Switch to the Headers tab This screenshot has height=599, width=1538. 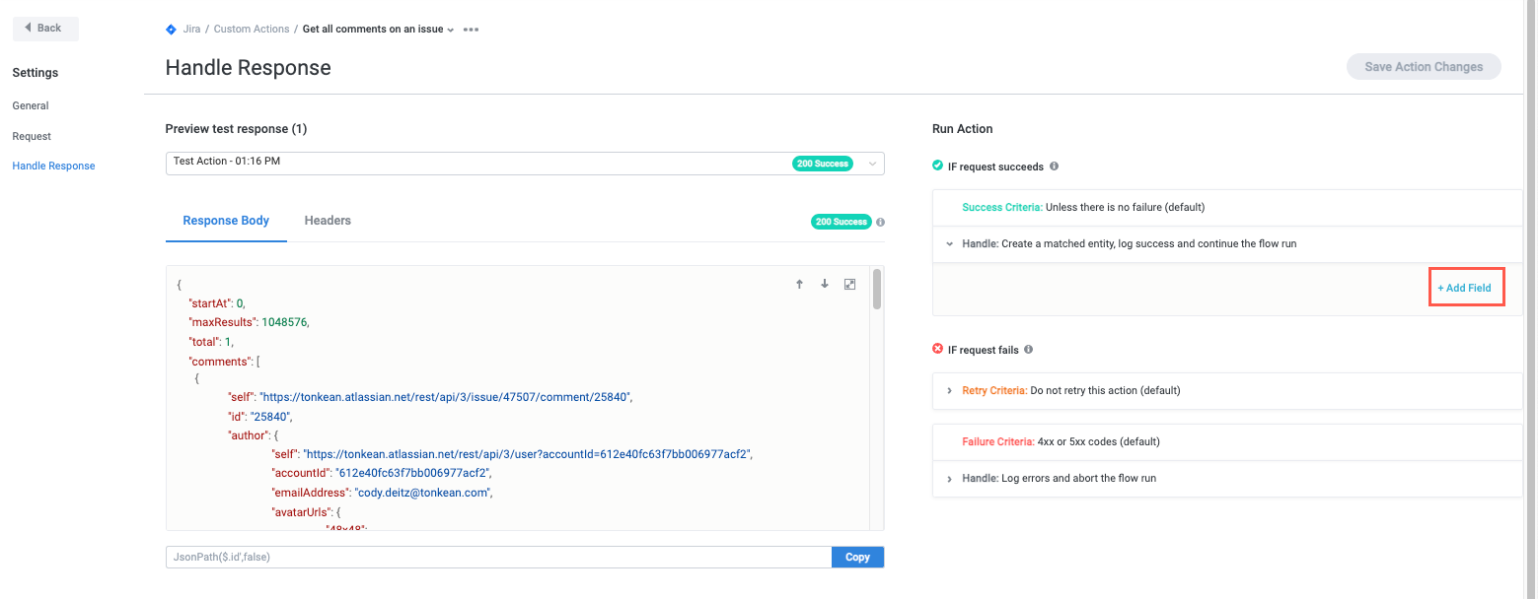(x=328, y=221)
